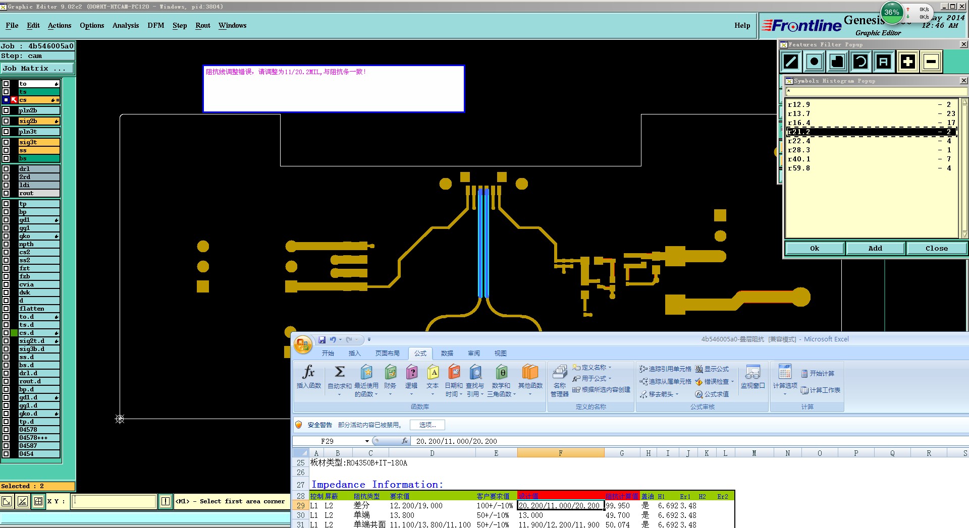
Task: Toggle the Positive polarity filter icon
Action: pos(907,62)
